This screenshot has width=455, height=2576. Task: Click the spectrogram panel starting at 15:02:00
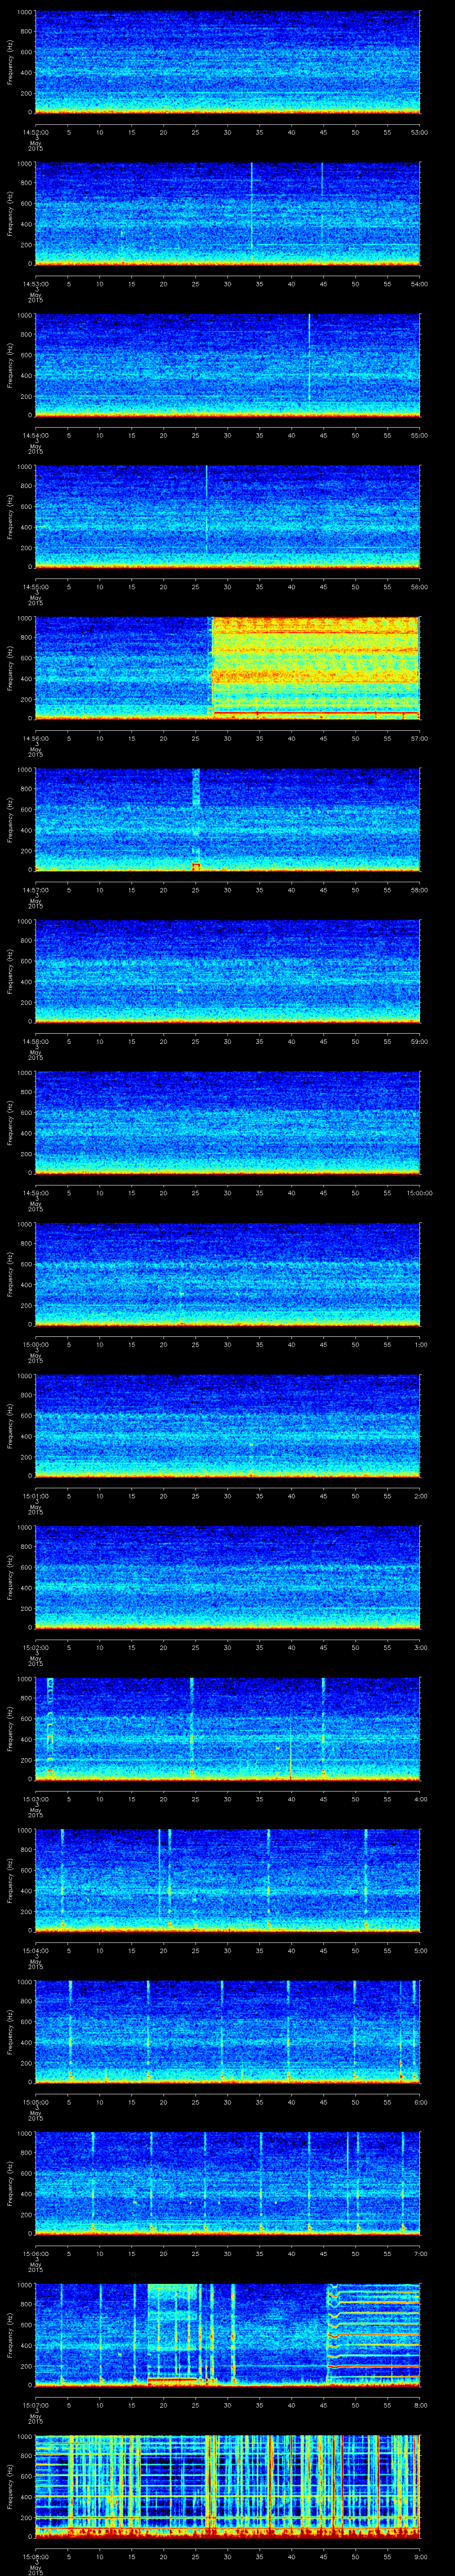[x=228, y=1577]
